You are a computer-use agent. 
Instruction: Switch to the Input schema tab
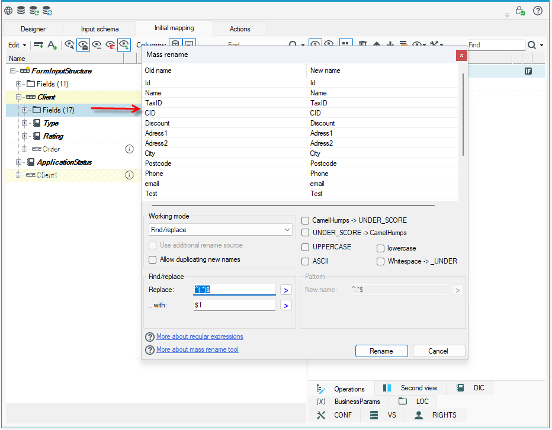[x=100, y=29]
